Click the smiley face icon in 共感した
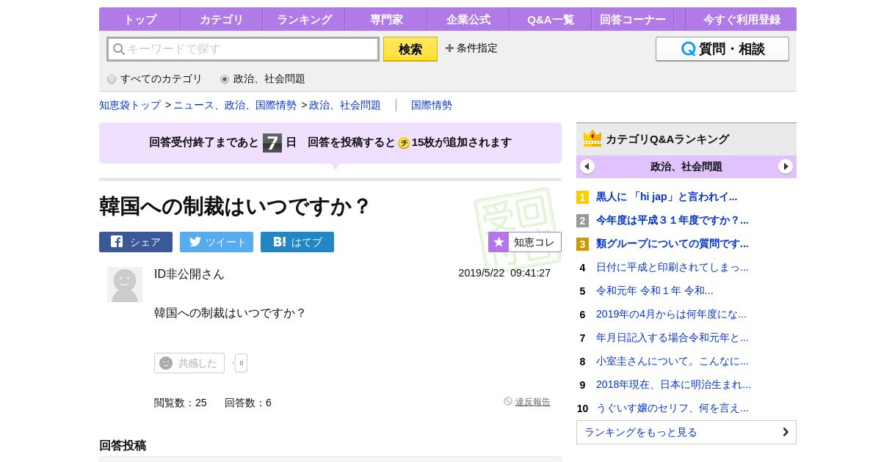Viewport: 881px width, 462px height. (x=166, y=363)
